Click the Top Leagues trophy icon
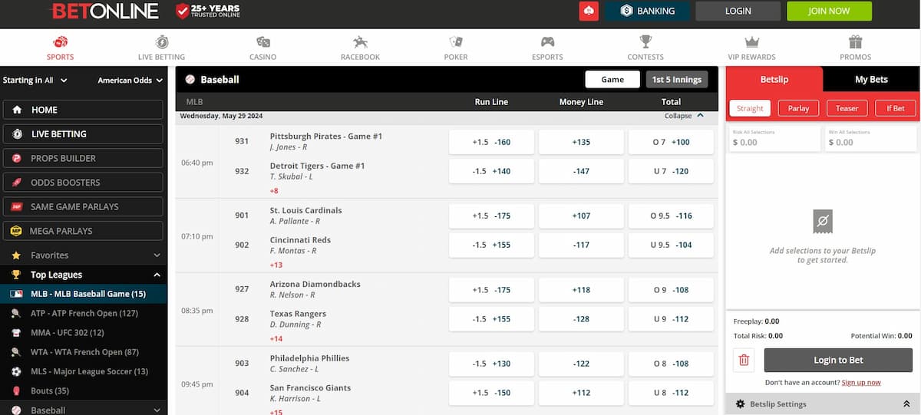Viewport: 921px width, 415px height. (x=16, y=275)
